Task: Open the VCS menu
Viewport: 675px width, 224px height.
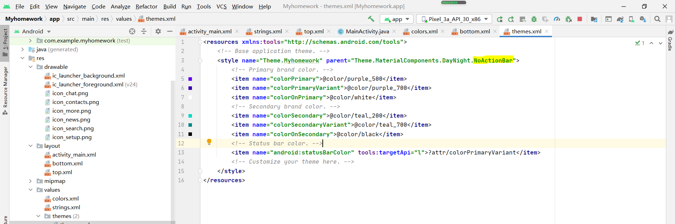Action: coord(221,6)
